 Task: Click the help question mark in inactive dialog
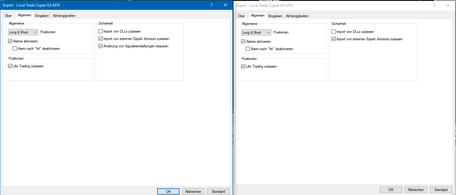pos(435,5)
